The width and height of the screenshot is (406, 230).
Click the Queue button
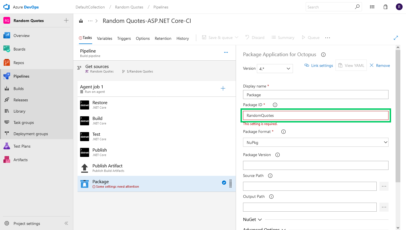pos(310,38)
